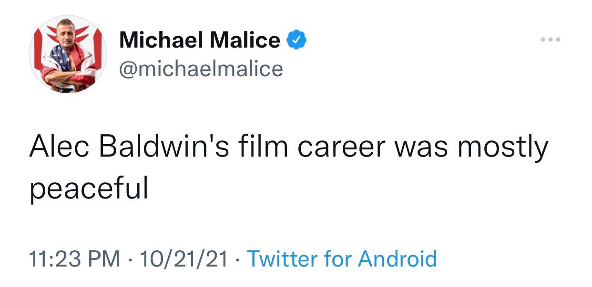Click the blue verified checkmark badge
Viewport: 592px width, 287px height.
(x=296, y=40)
